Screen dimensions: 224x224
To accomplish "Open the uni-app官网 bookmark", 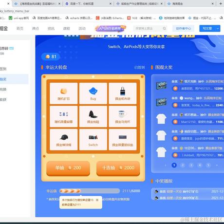I will click(x=19, y=18).
